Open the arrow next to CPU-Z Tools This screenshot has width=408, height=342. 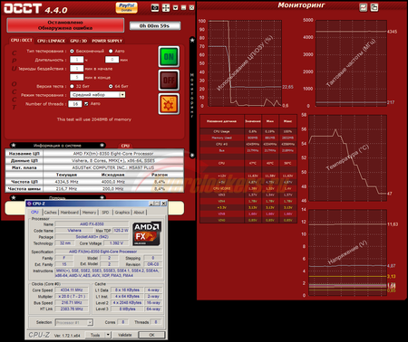108,335
